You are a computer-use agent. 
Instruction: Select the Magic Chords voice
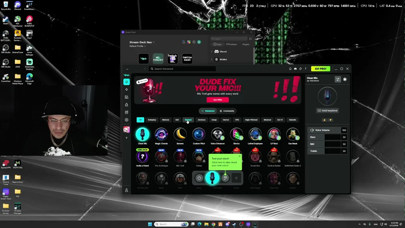pyautogui.click(x=161, y=134)
